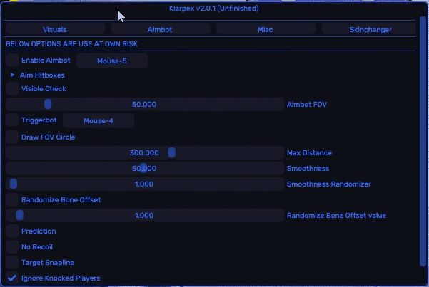Image resolution: width=429 pixels, height=287 pixels.
Task: Click the Smoothness Randomizer slider handle
Action: pos(13,184)
